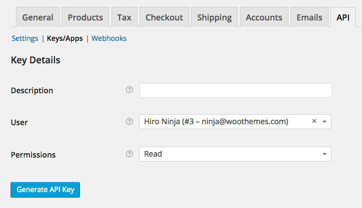Viewport: 362px width, 208px height.
Task: Select the API tab
Action: 343,17
